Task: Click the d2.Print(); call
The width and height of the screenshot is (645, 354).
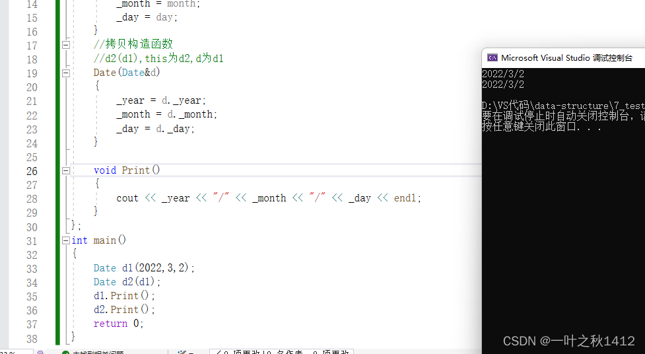Action: pos(124,310)
